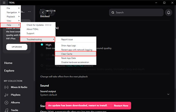Click the Playlists icon in sidebar
176x112 pixels.
[6, 95]
